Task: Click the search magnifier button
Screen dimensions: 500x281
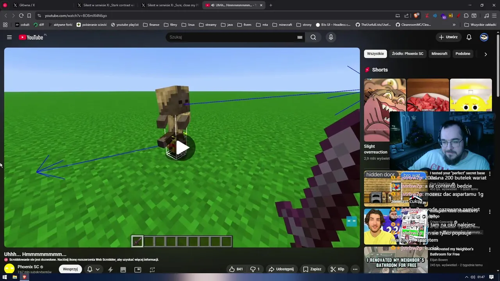Action: (313, 37)
